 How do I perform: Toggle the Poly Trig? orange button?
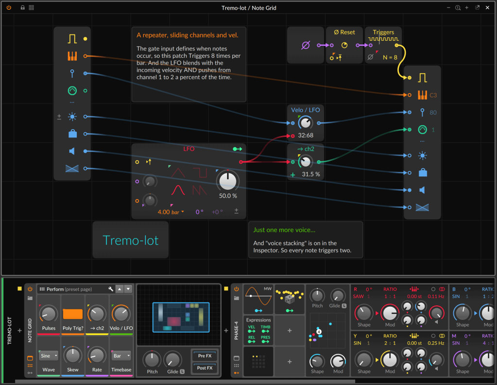coord(73,314)
